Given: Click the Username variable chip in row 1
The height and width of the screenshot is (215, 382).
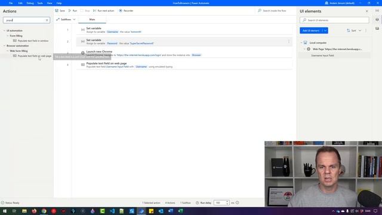Looking at the screenshot, I should 112,32.
